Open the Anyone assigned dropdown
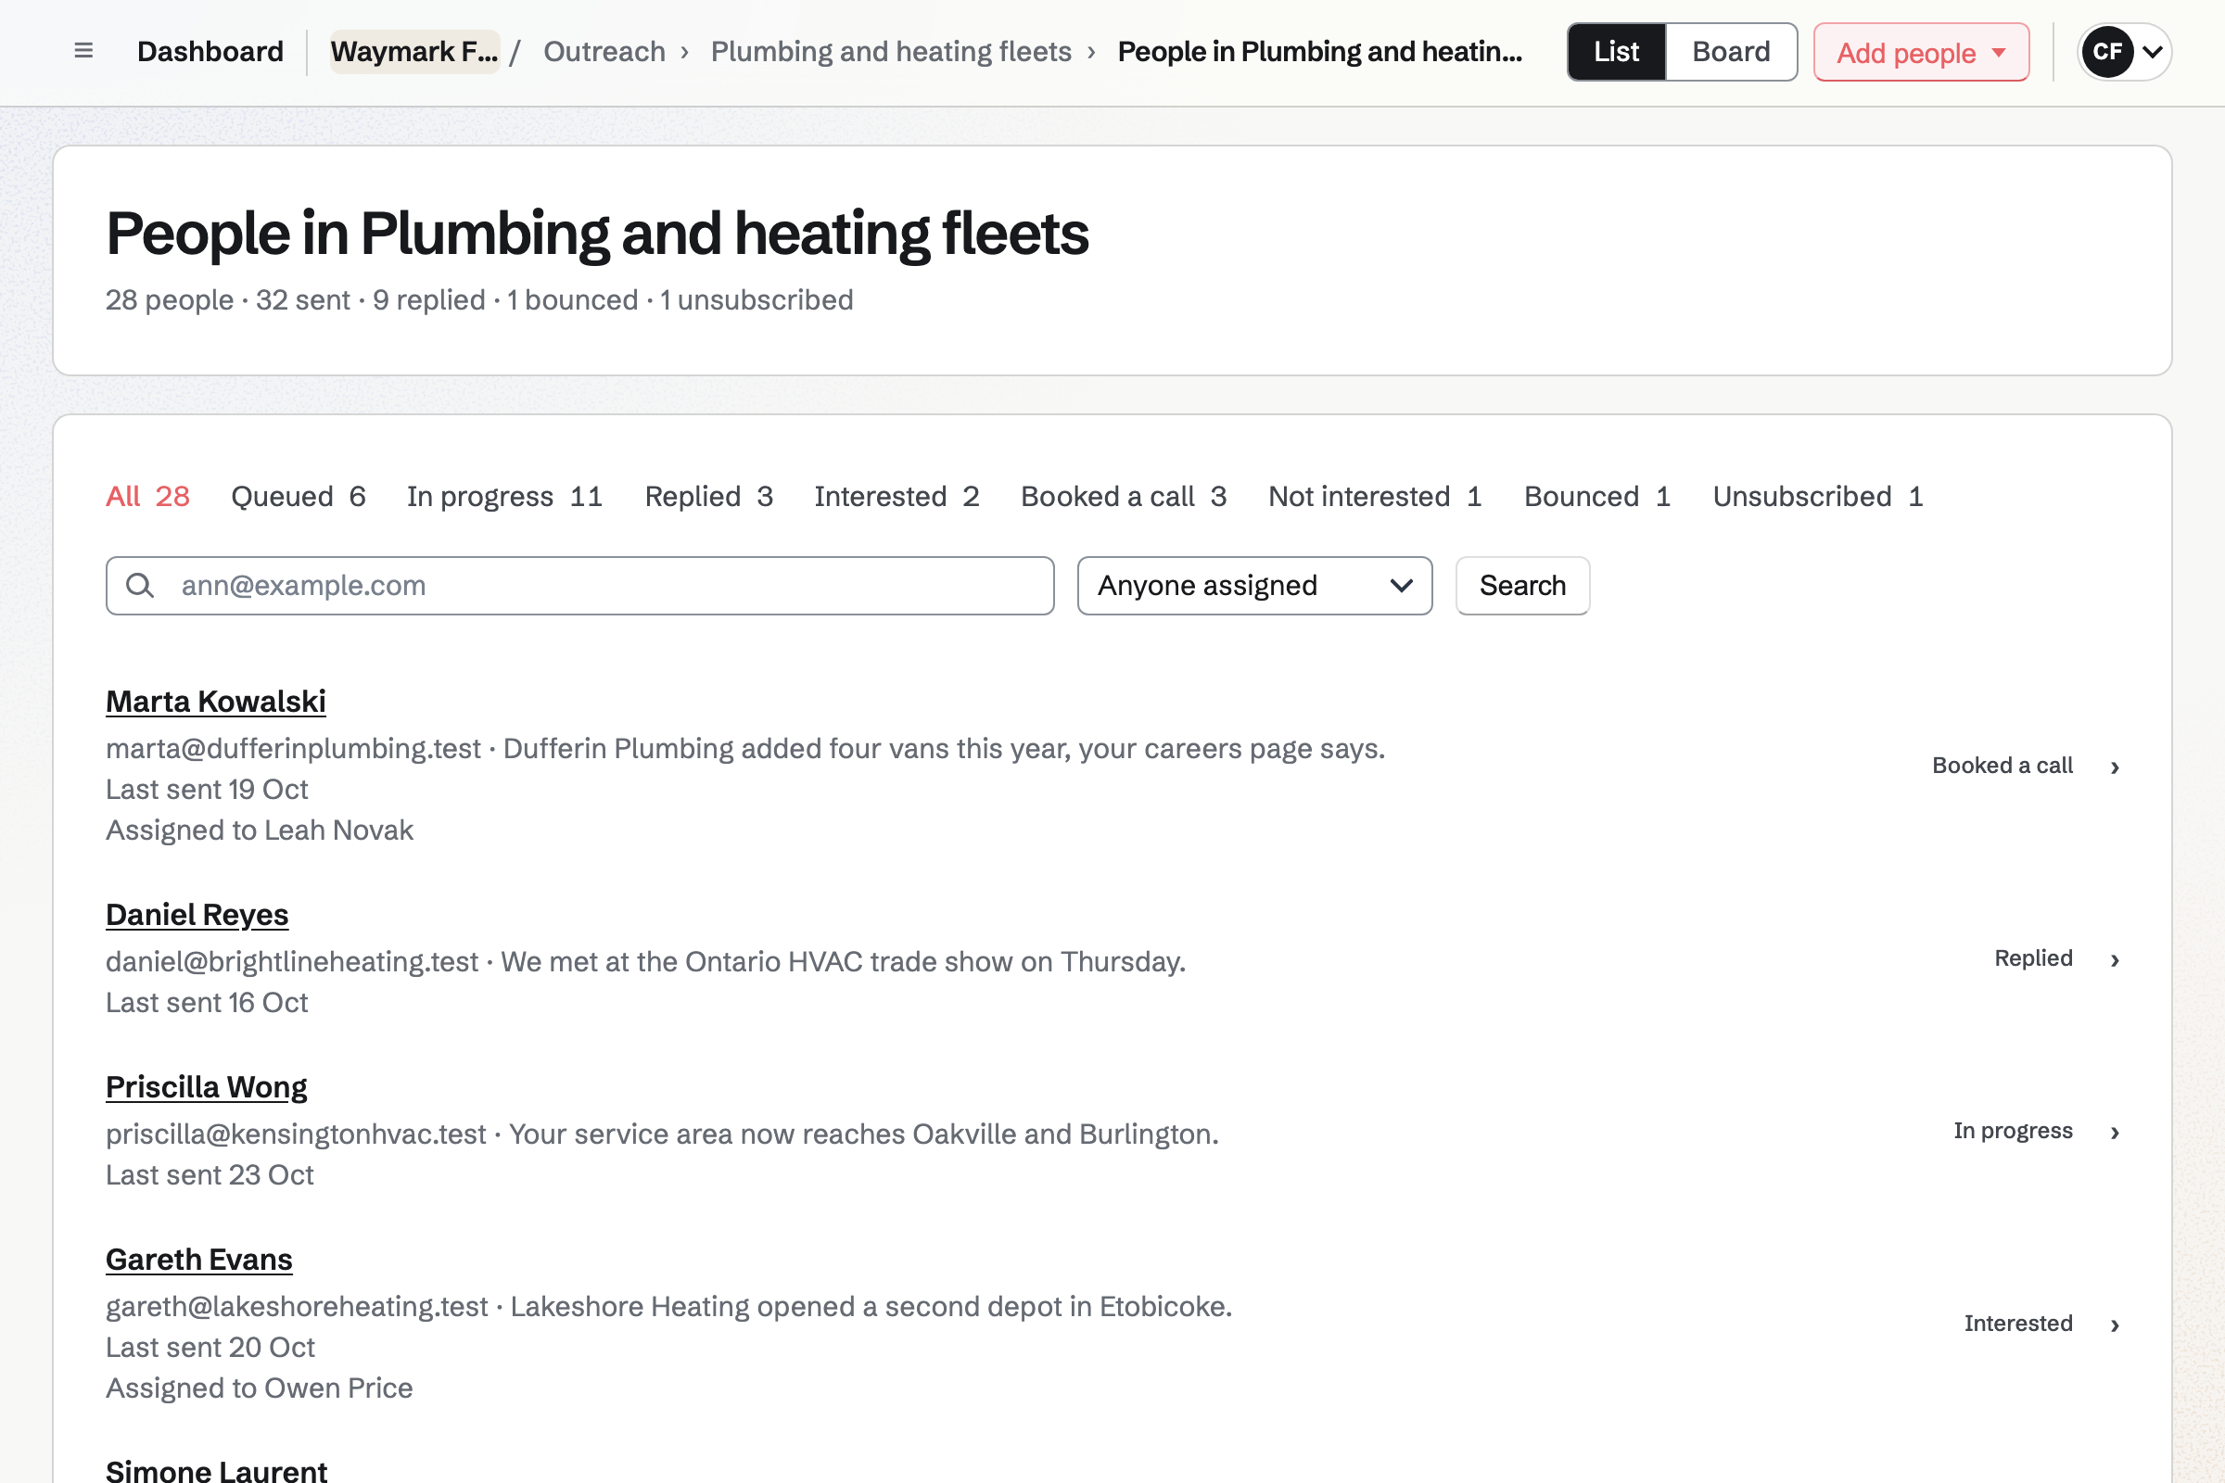 click(1254, 586)
